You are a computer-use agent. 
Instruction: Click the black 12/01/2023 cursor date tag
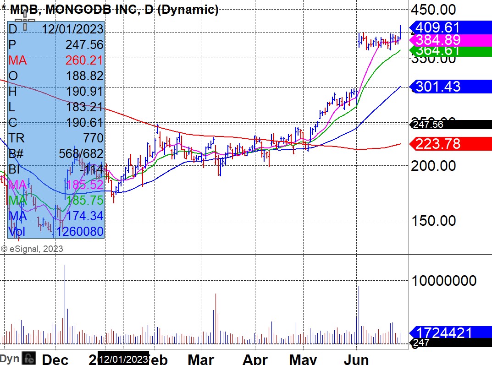coord(123,359)
